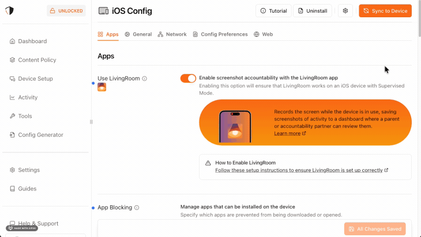Image resolution: width=421 pixels, height=237 pixels.
Task: Click the Uninstall button
Action: (312, 11)
